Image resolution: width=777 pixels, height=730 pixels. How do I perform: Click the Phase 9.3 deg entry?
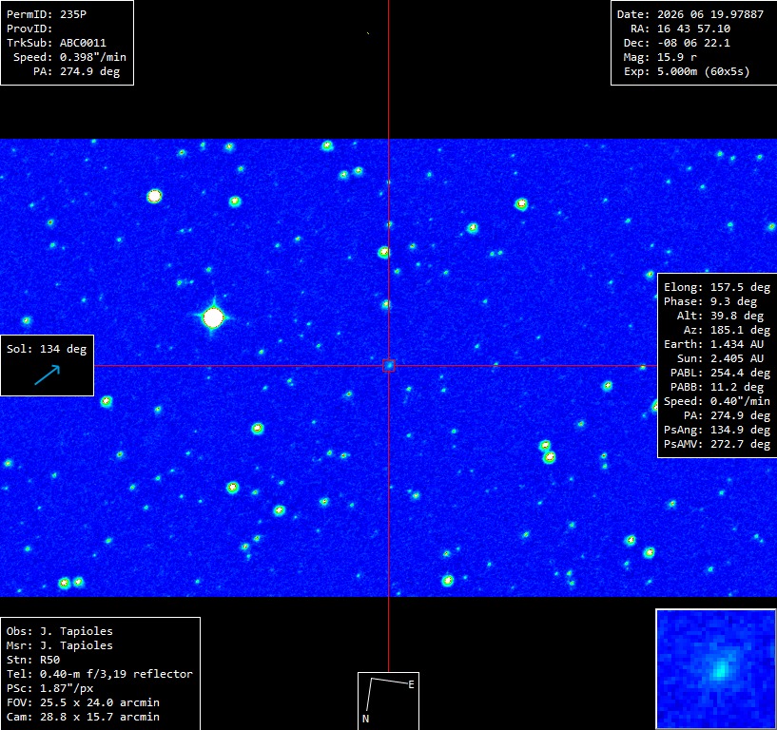710,301
